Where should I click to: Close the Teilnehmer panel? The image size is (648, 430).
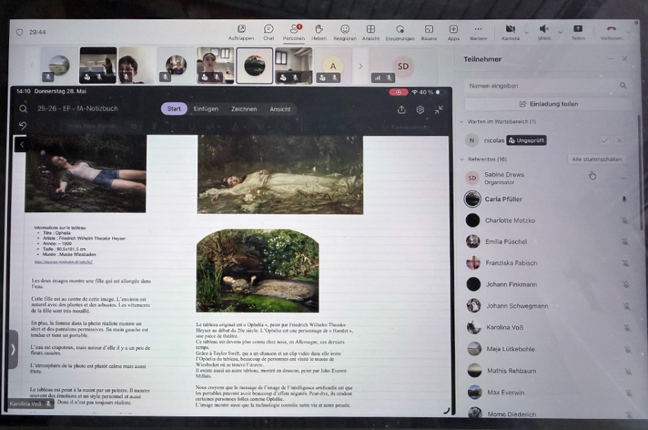(x=624, y=59)
